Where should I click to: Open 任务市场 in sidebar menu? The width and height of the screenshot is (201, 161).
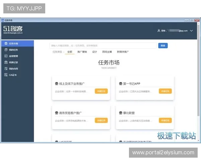(17, 43)
